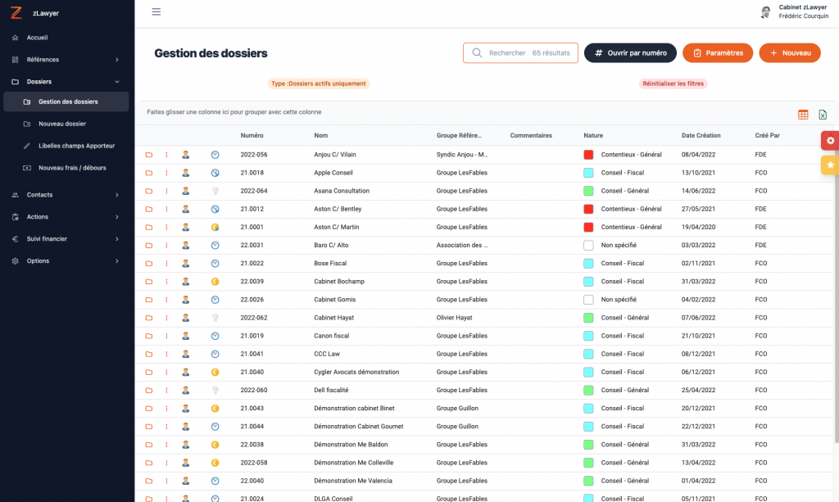Go to Accueil in sidebar

pyautogui.click(x=37, y=38)
